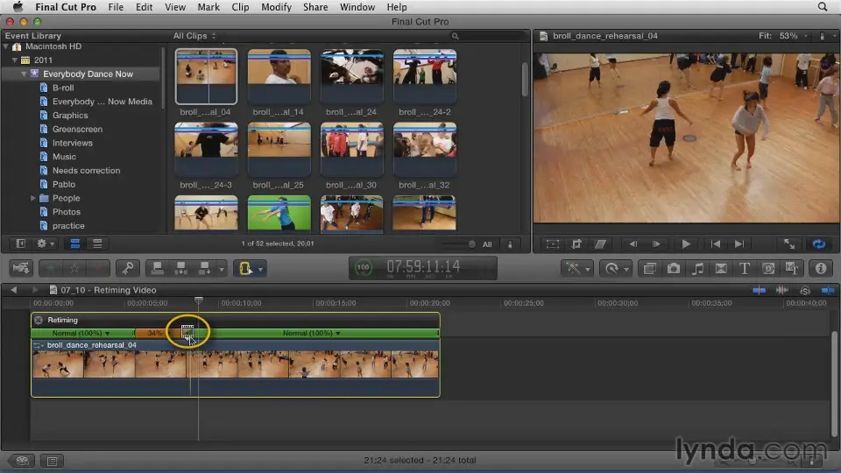The image size is (841, 473).
Task: Collapse the 2011 year group
Action: 15,60
